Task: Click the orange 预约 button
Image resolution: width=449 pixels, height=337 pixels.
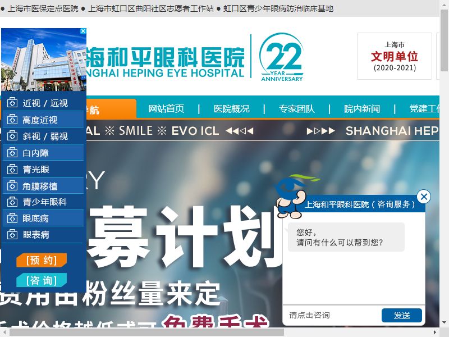Action: coord(42,260)
